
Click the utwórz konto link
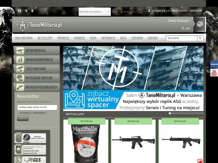pos(179,11)
